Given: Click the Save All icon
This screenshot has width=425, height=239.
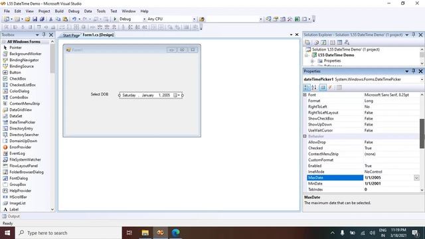Looking at the screenshot, I should [42, 19].
